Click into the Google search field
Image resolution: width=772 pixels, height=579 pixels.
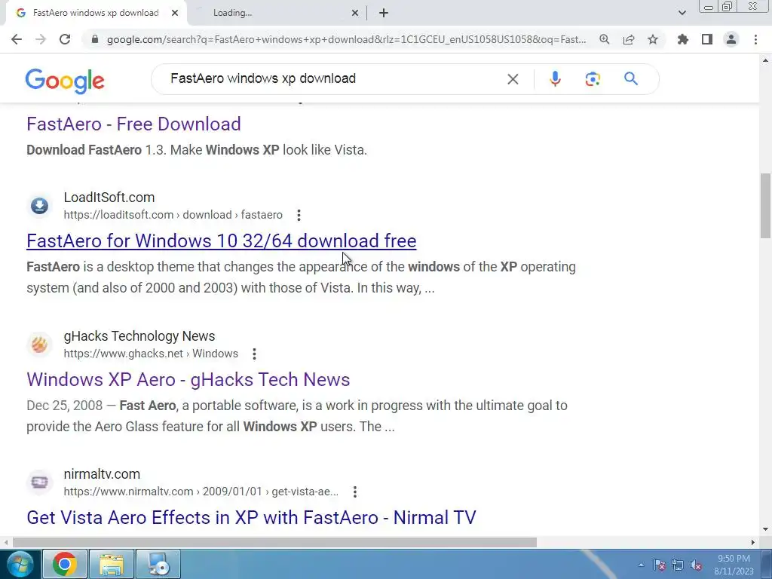[335, 78]
